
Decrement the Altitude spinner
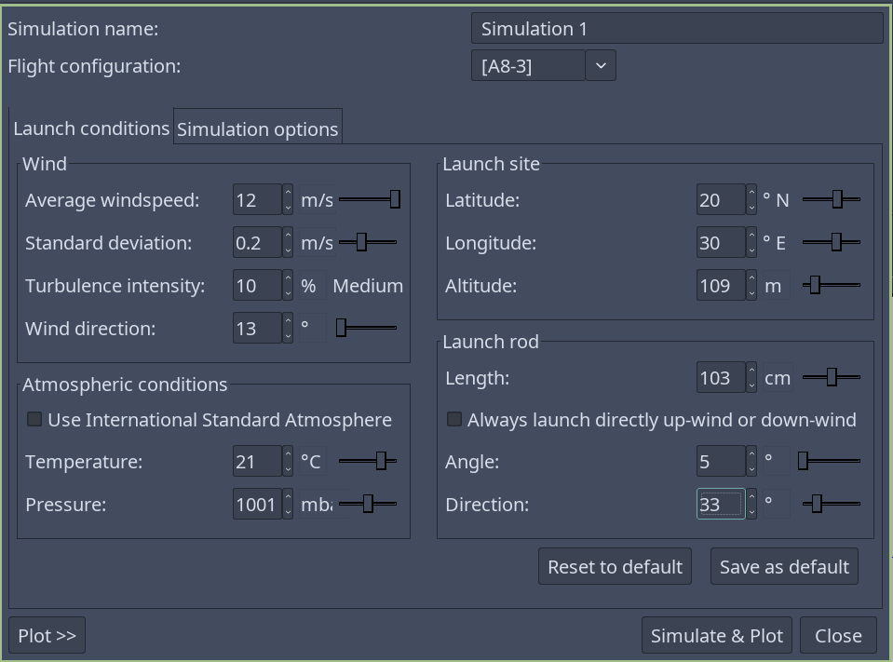(x=751, y=290)
